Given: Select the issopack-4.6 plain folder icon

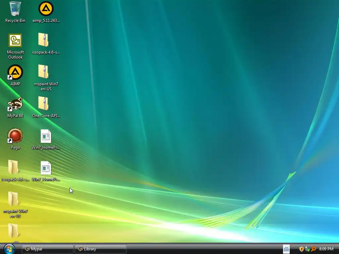Looking at the screenshot, I should pyautogui.click(x=15, y=171).
